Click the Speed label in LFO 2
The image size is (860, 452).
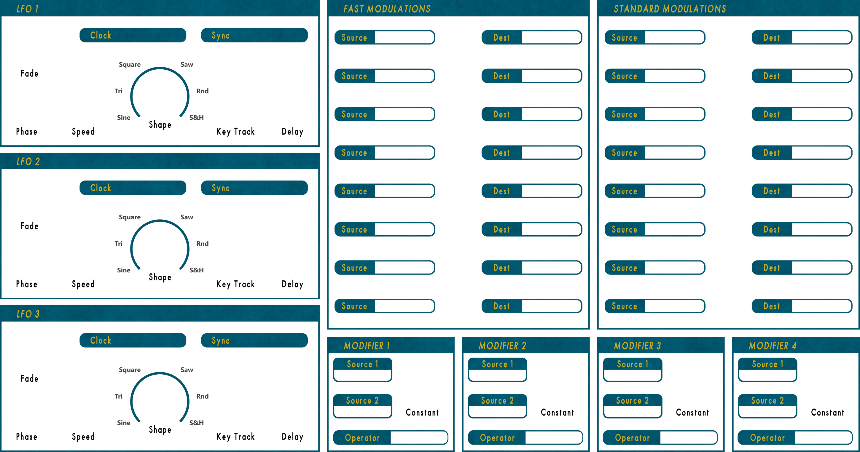(83, 285)
